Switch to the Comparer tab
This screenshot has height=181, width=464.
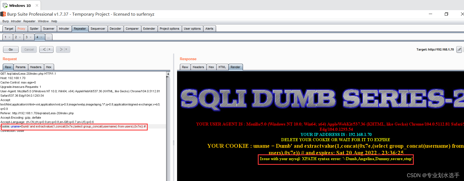point(132,29)
